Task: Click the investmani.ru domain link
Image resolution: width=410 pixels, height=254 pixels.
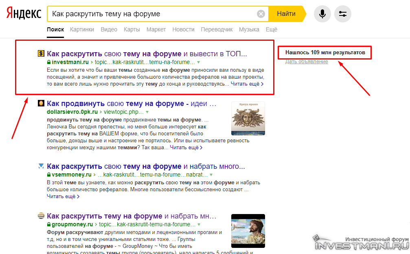Action: pyautogui.click(x=70, y=62)
